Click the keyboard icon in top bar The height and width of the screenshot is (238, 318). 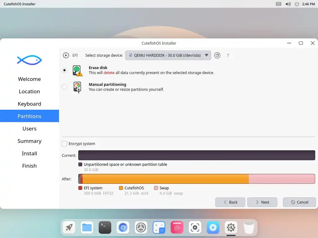pyautogui.click(x=279, y=4)
